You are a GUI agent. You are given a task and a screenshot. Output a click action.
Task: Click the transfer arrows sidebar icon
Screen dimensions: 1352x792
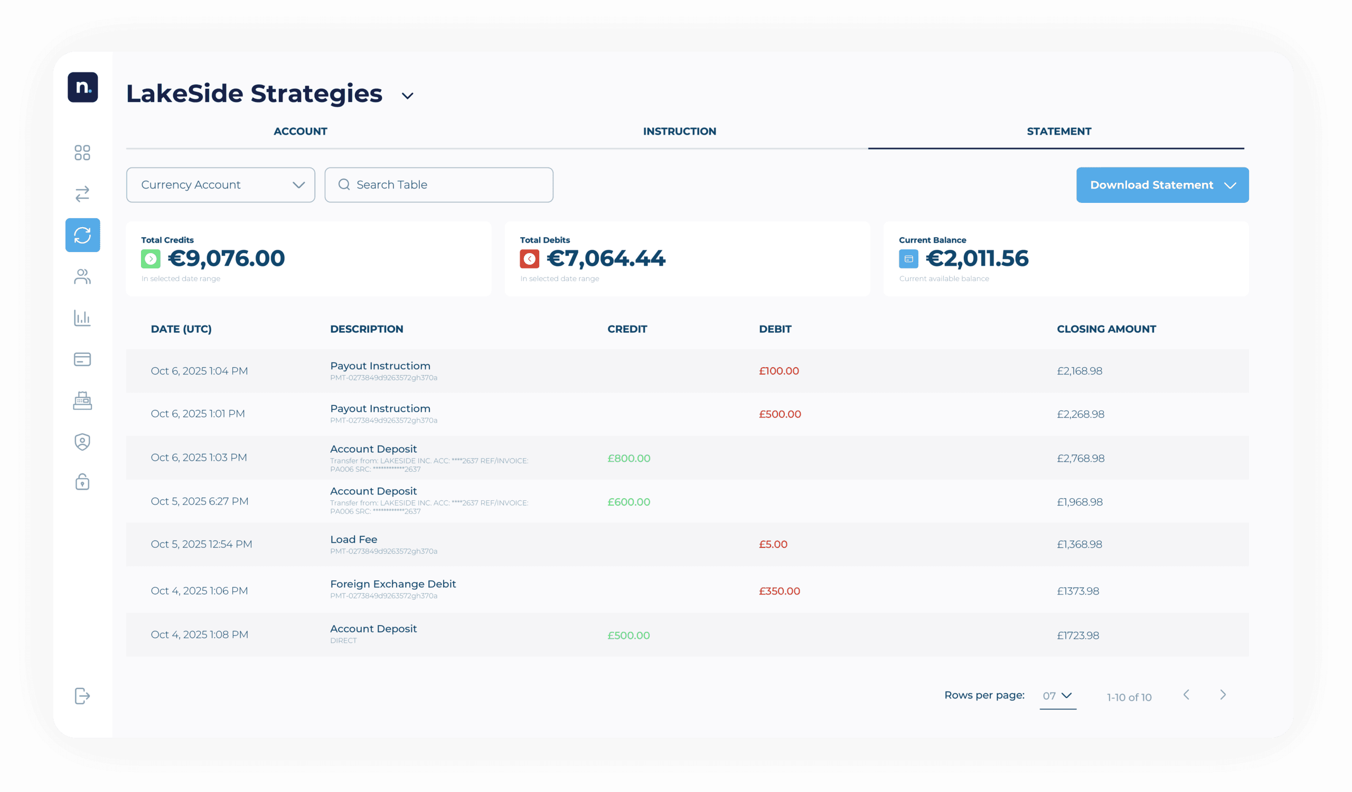coord(82,194)
